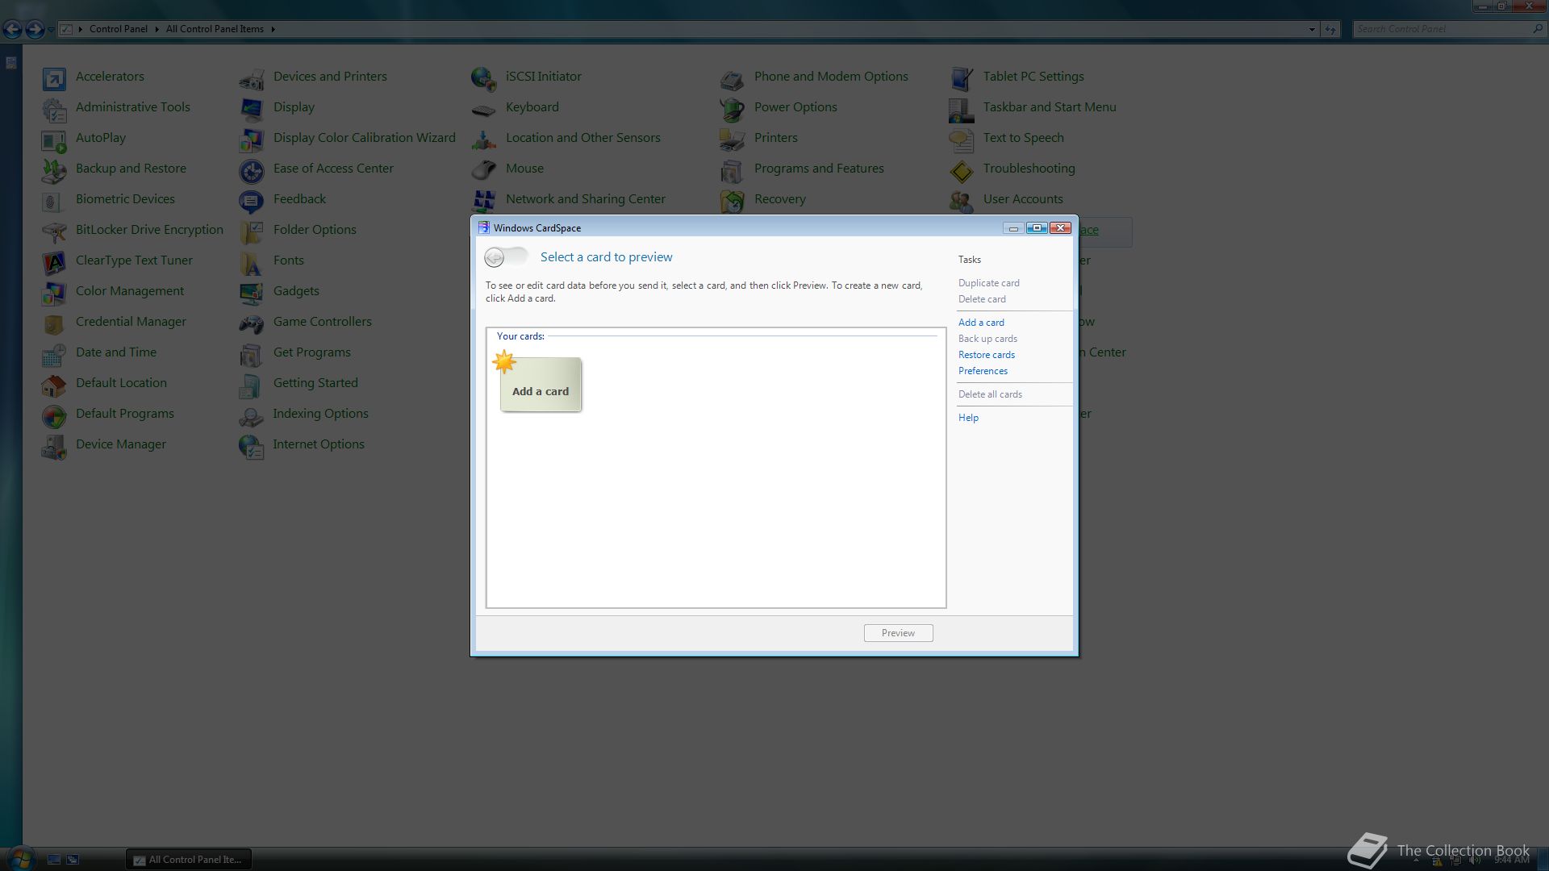Open CardSpace Preferences link

(983, 371)
